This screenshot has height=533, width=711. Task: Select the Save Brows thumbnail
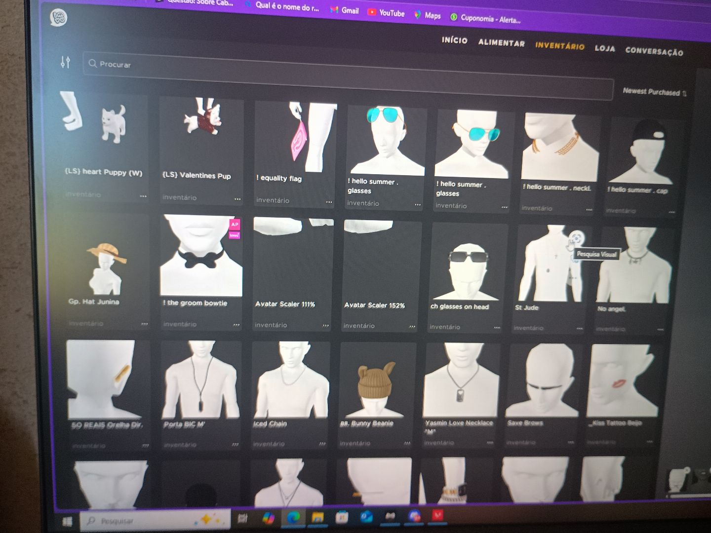tap(543, 380)
